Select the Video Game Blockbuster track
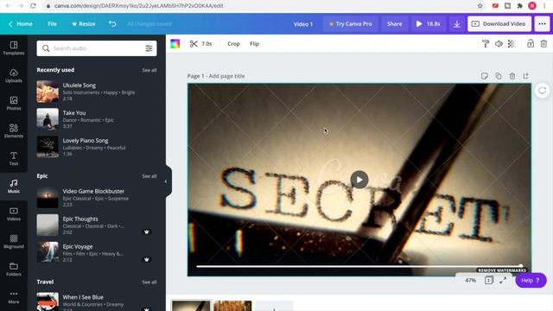This screenshot has width=553, height=311. [x=97, y=198]
